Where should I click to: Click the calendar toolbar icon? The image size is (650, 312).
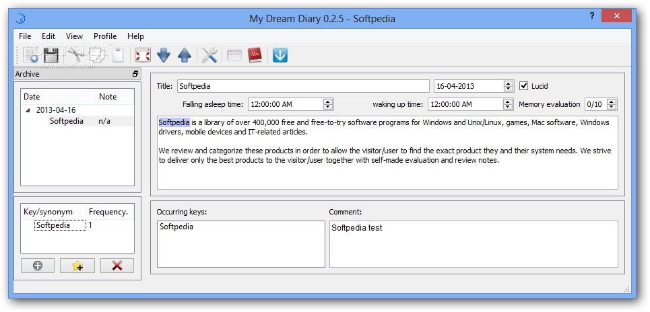coord(234,55)
